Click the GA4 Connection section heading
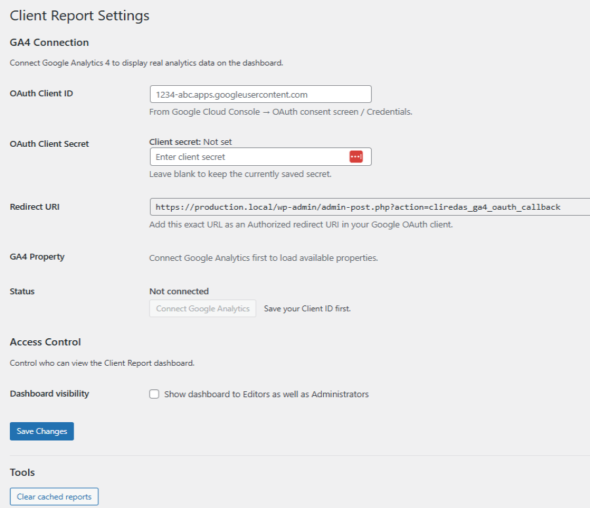 49,42
